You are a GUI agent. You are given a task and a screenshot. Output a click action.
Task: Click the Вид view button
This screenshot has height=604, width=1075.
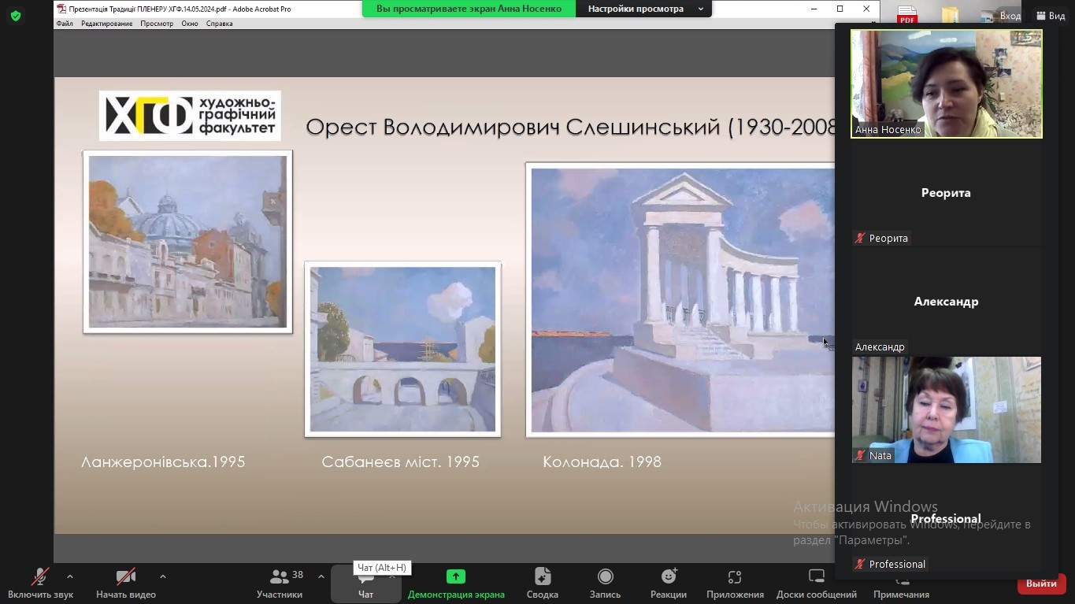1051,16
